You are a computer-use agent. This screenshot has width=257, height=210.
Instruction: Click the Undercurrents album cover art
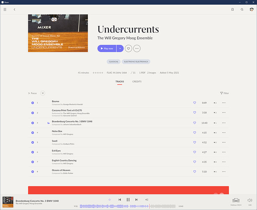(x=58, y=33)
